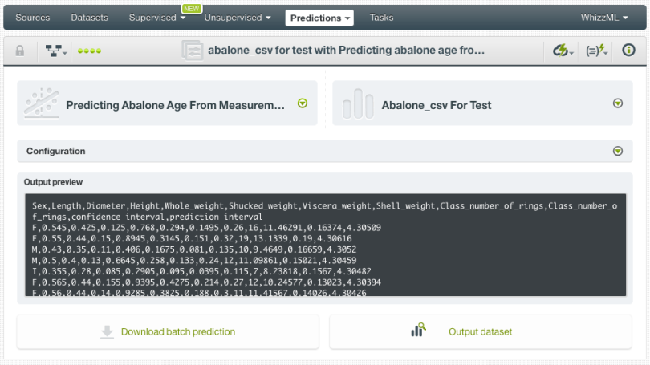Click the Output dataset button
The image size is (650, 365).
click(481, 331)
